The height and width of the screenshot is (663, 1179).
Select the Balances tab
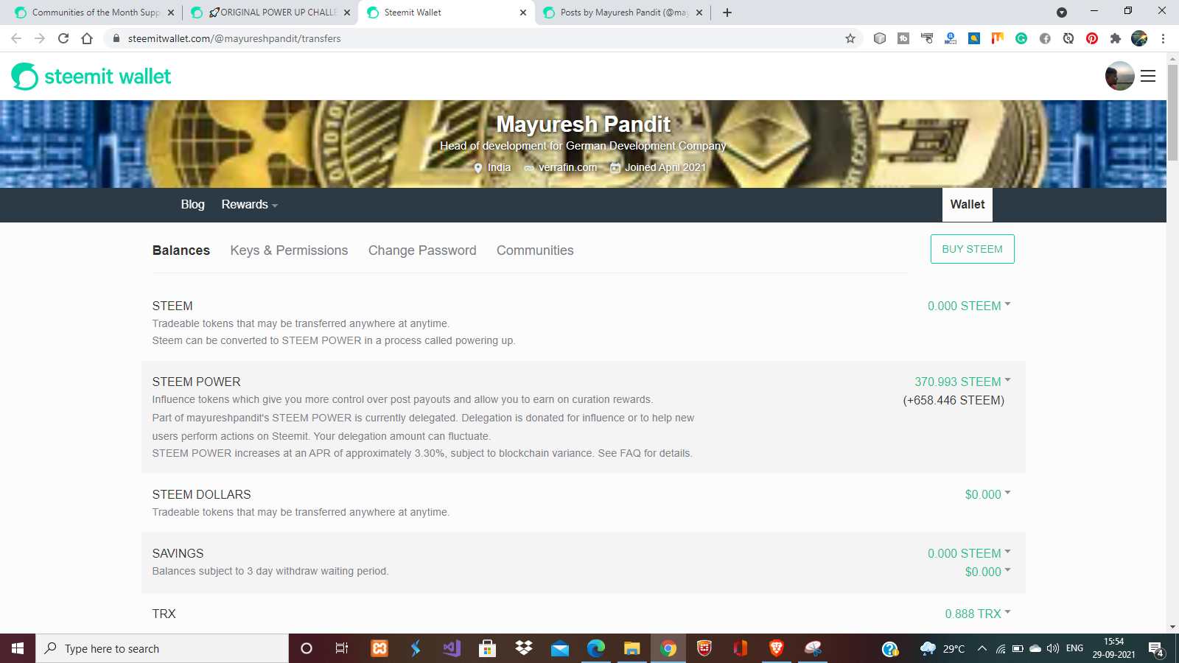click(x=181, y=250)
